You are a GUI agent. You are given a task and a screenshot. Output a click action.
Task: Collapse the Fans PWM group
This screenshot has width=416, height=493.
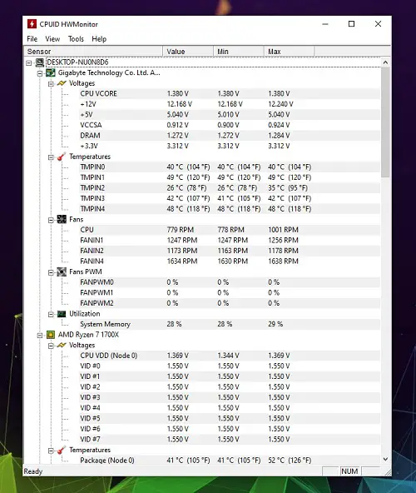pyautogui.click(x=51, y=272)
